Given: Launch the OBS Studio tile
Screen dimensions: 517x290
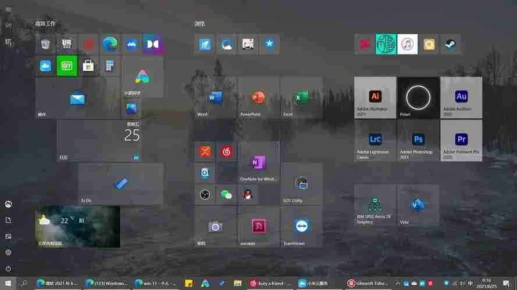Looking at the screenshot, I should [x=205, y=195].
